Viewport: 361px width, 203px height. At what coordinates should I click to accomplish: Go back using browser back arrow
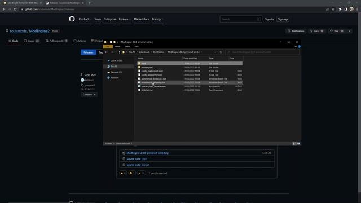pyautogui.click(x=4, y=9)
